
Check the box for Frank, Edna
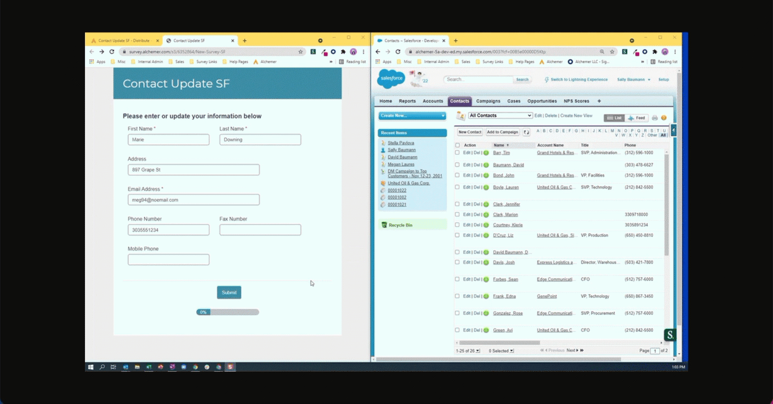pyautogui.click(x=457, y=296)
